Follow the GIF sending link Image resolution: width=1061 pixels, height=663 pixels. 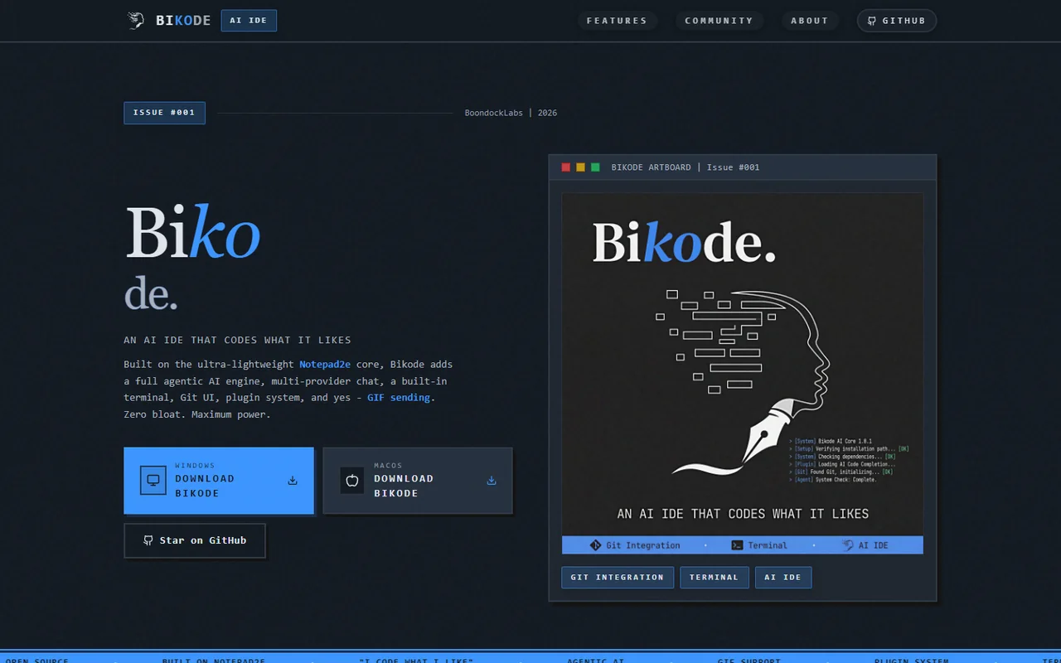point(399,398)
